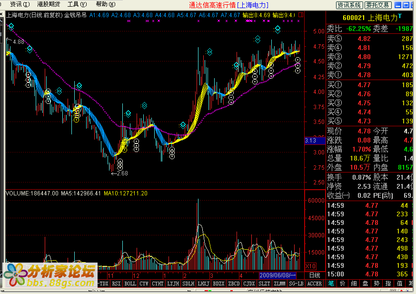Click the 2.68 low price marker
Screen dimensions: 416x294
(x=122, y=173)
